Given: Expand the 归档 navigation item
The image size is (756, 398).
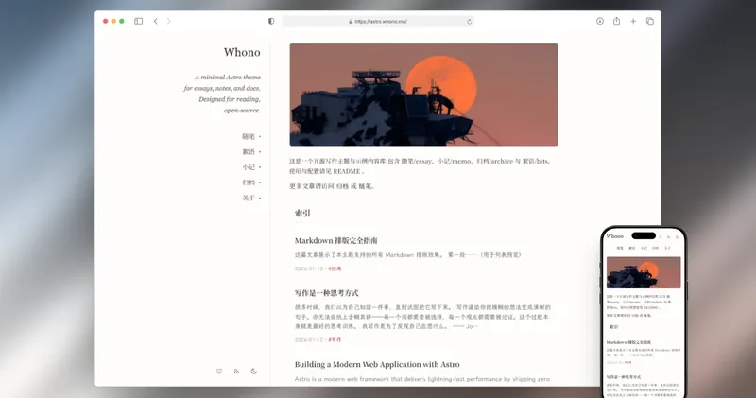Looking at the screenshot, I should tap(249, 182).
